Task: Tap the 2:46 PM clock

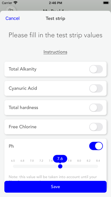Action: tap(55, 3)
